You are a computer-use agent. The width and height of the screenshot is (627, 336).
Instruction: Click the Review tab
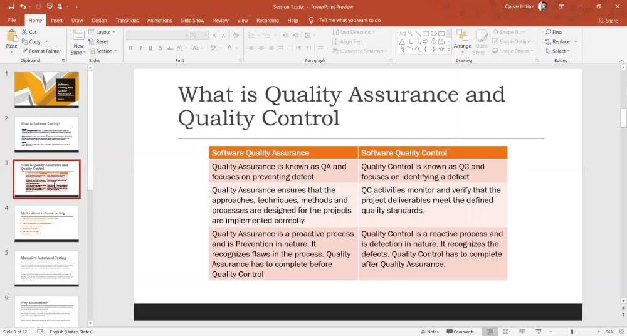221,20
